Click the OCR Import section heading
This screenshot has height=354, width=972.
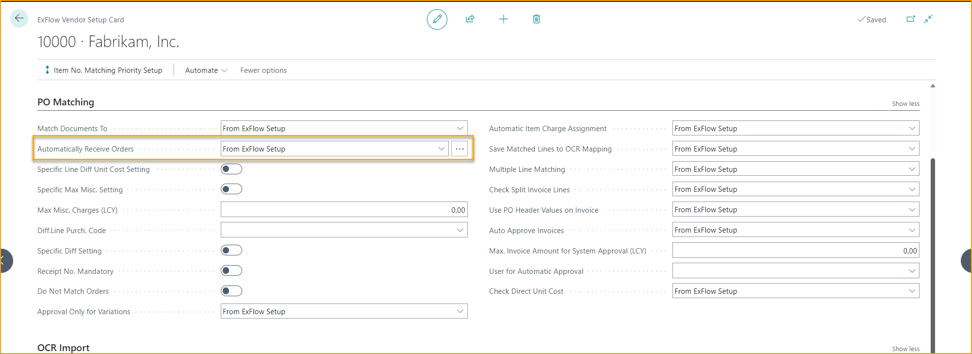(x=63, y=348)
